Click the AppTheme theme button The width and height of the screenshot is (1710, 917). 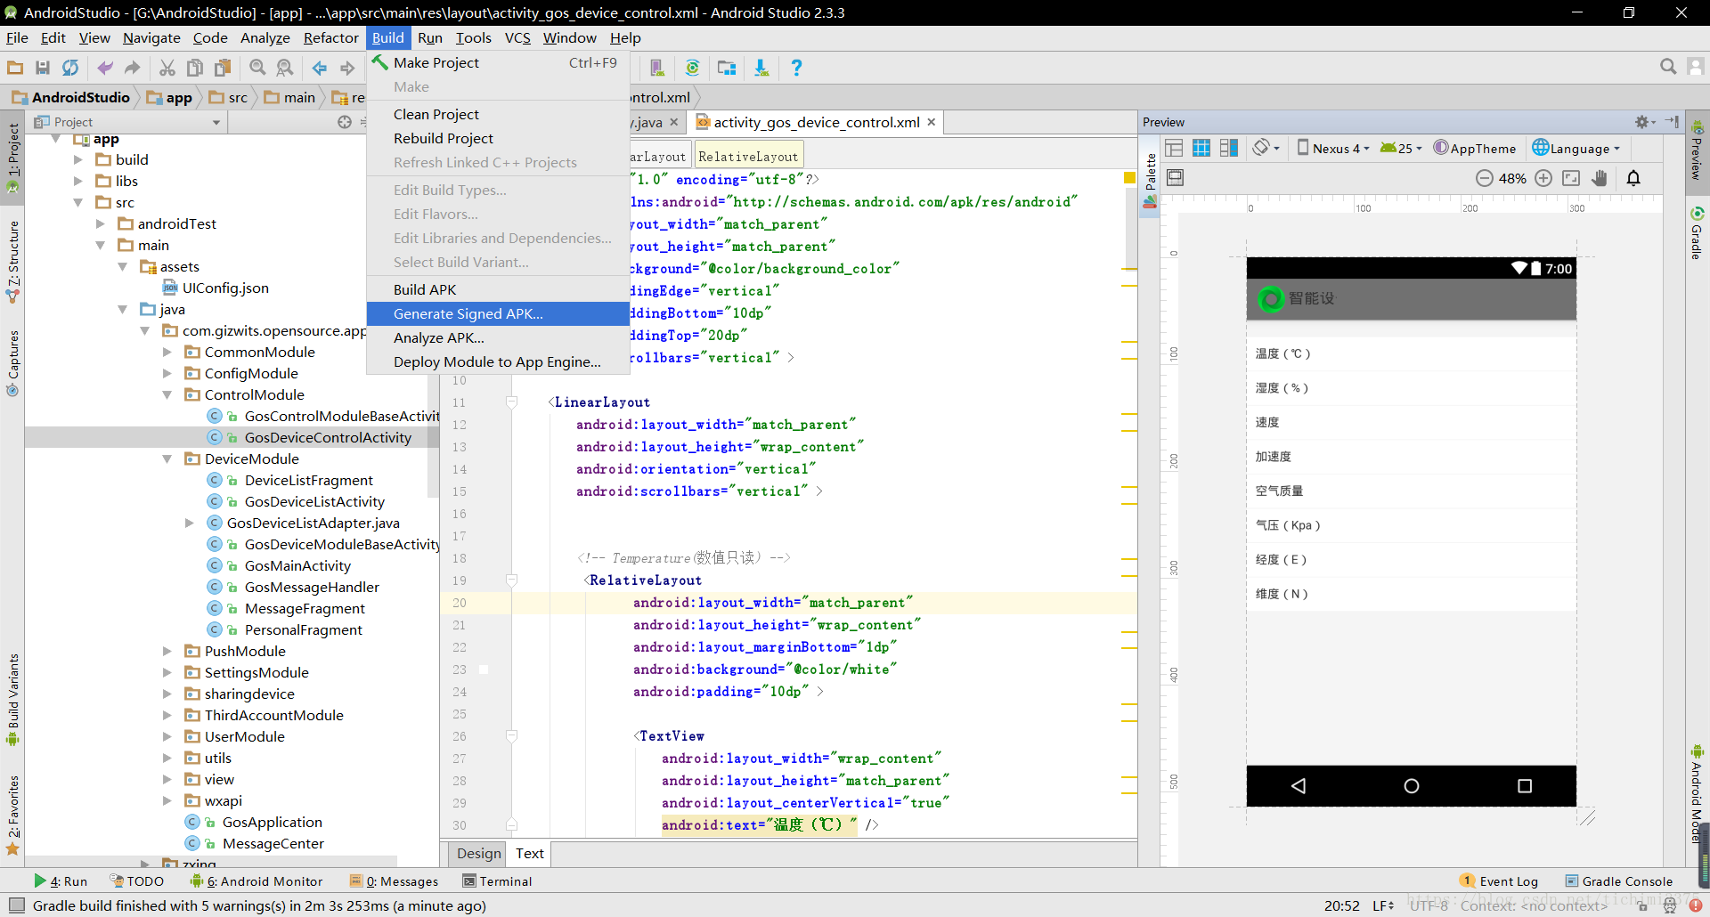pos(1474,149)
